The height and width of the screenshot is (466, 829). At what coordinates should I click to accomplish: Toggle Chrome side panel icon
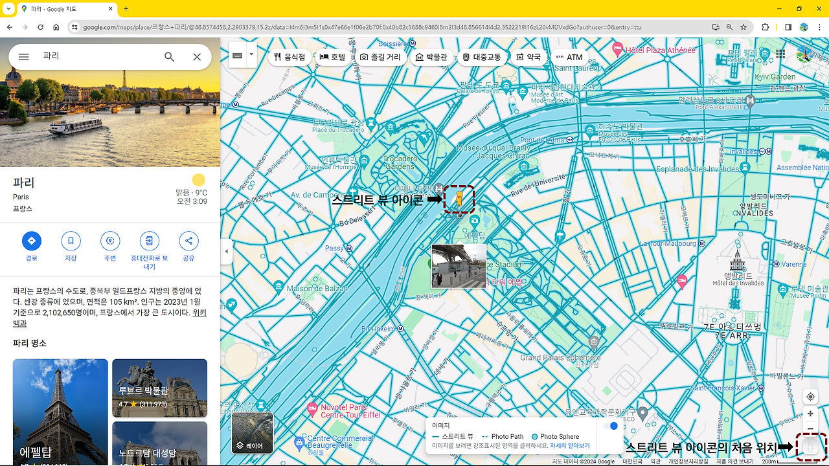788,27
